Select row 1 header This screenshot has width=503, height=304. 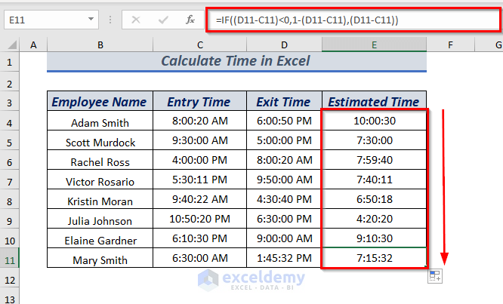pos(10,62)
